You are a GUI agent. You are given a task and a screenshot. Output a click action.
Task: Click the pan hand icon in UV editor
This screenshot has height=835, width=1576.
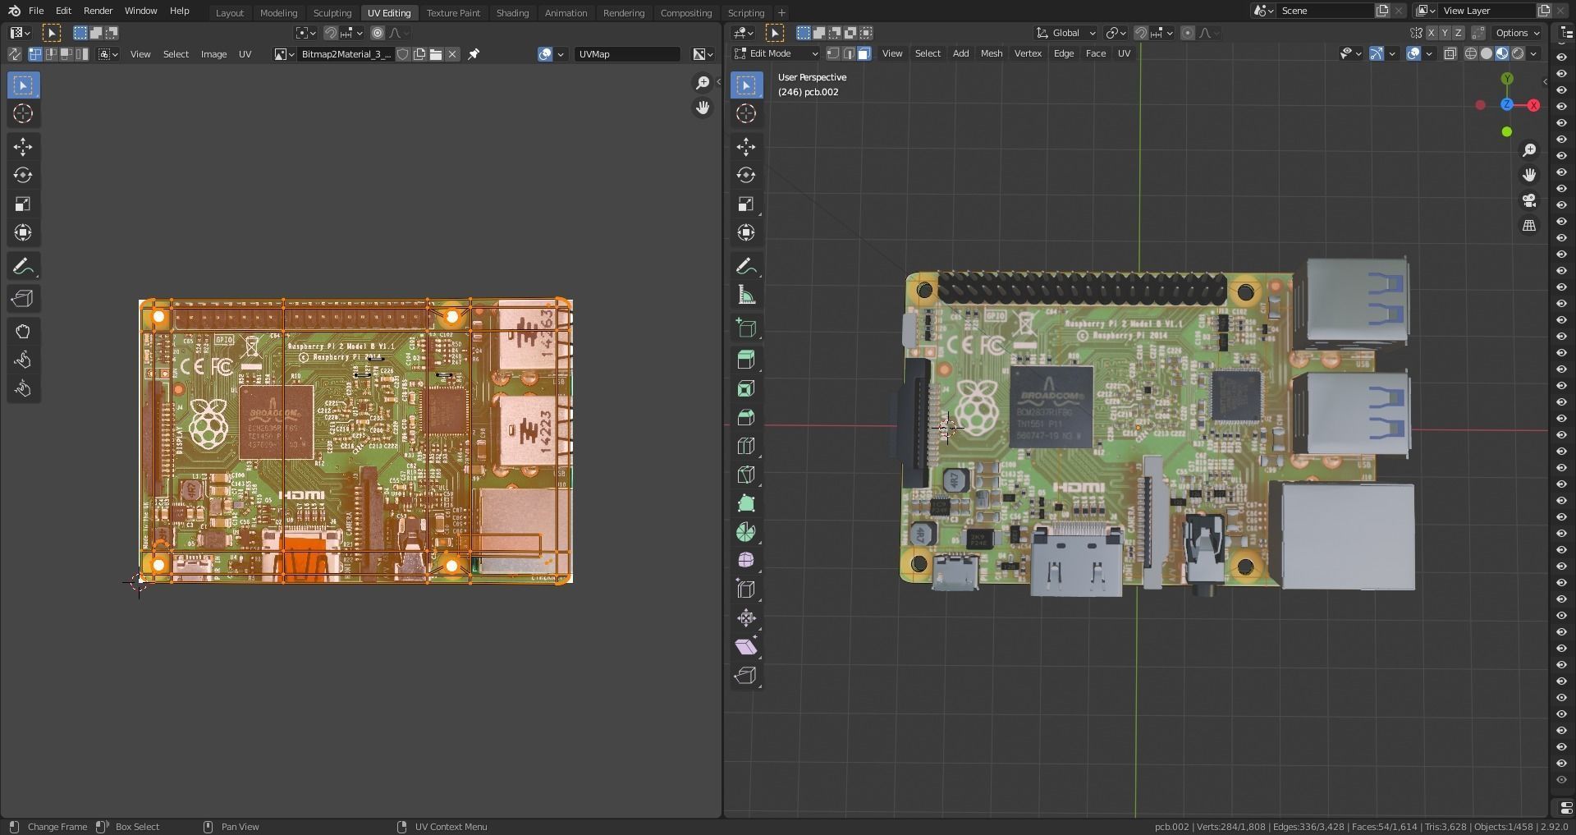pyautogui.click(x=703, y=108)
